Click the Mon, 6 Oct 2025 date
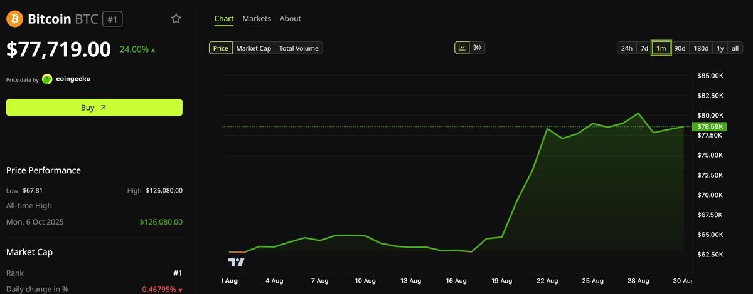 point(35,222)
